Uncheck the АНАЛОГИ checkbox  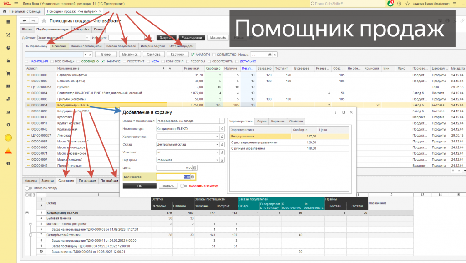(x=193, y=55)
